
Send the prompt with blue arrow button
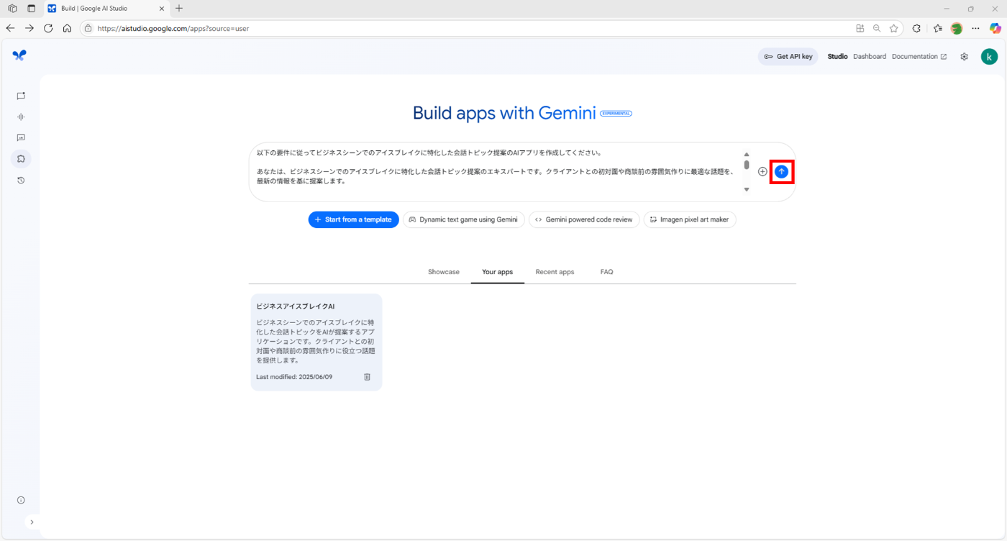click(782, 171)
